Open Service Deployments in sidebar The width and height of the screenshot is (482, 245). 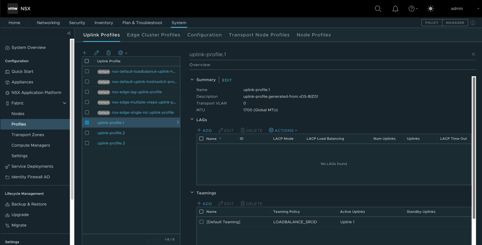[32, 166]
